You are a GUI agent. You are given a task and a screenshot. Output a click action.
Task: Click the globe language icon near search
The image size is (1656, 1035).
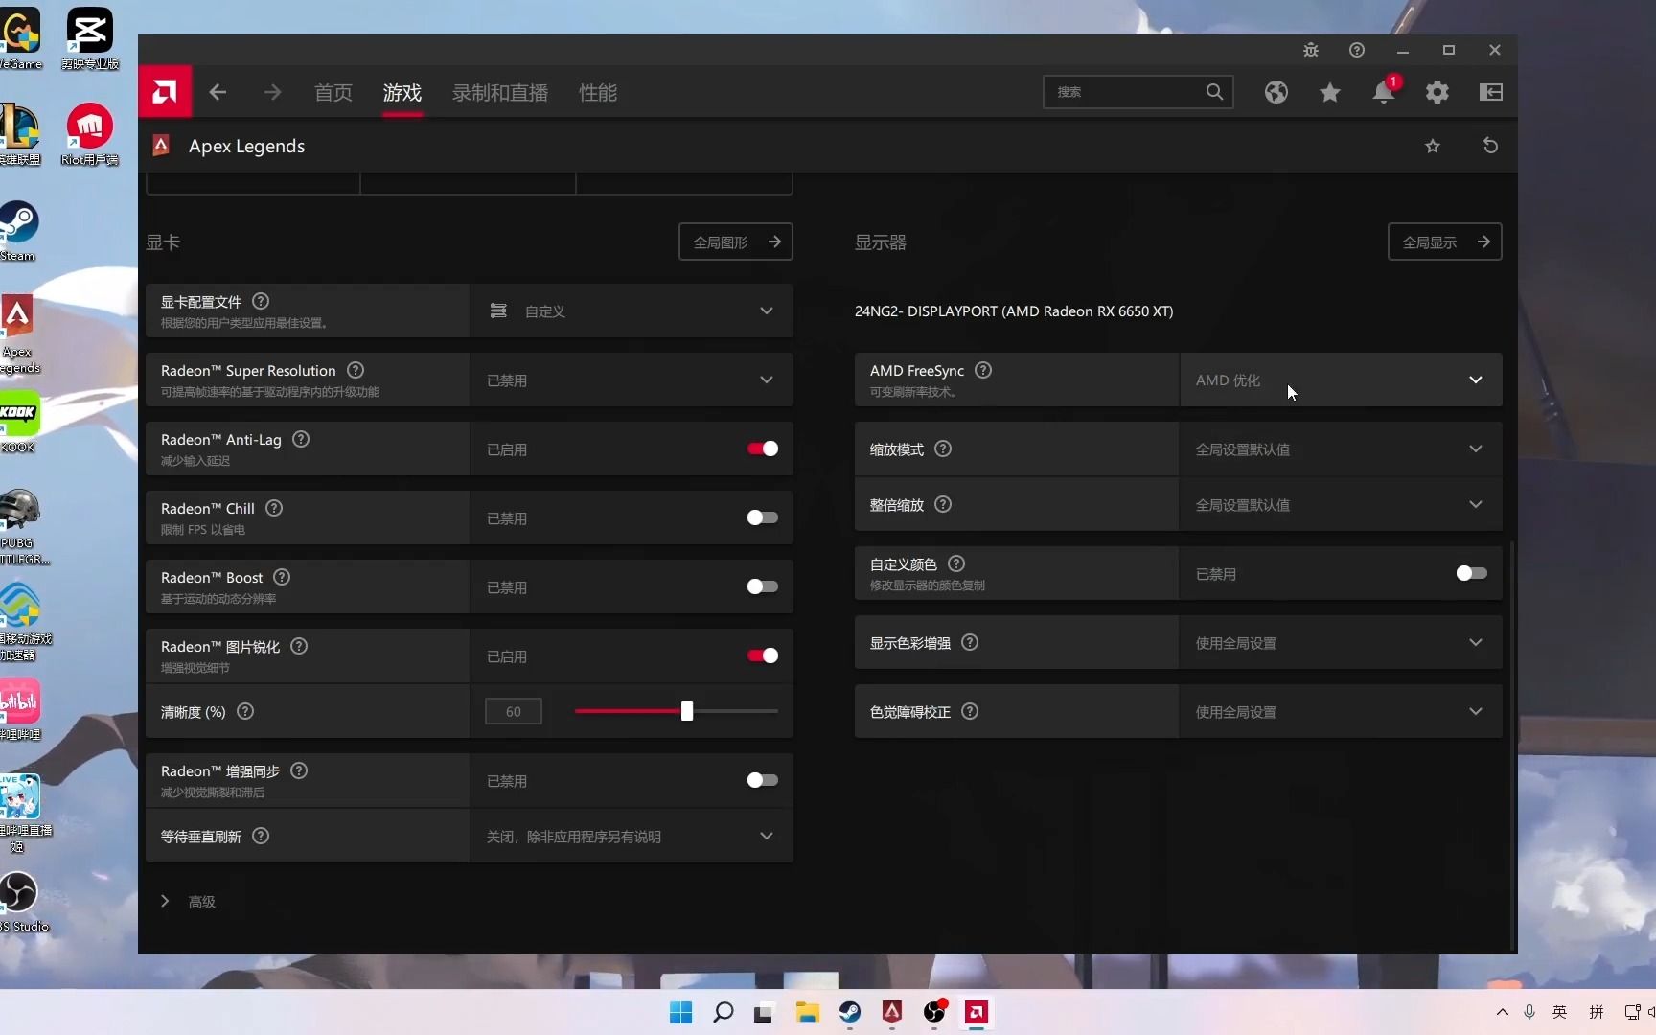pyautogui.click(x=1276, y=92)
